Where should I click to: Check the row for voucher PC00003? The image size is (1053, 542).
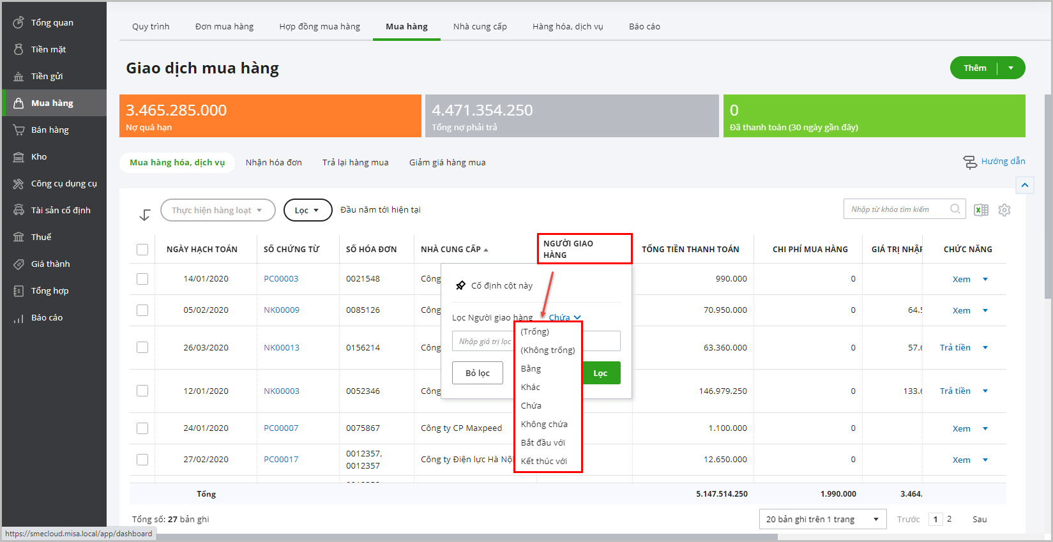142,279
